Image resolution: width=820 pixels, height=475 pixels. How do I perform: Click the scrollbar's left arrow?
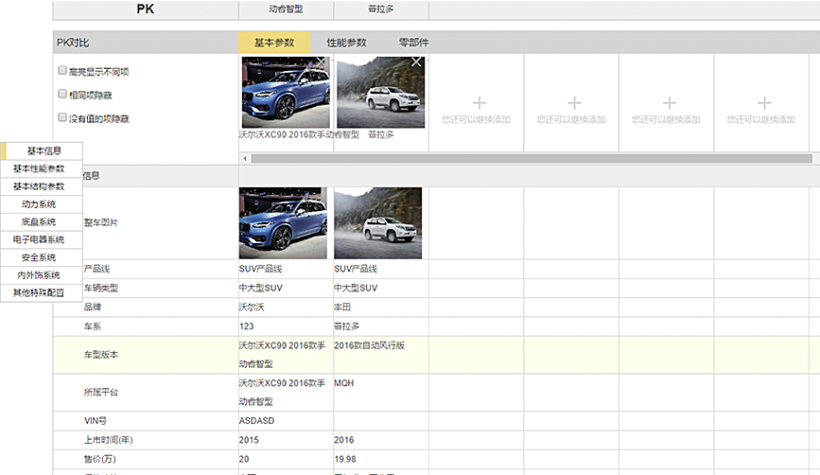pos(245,159)
